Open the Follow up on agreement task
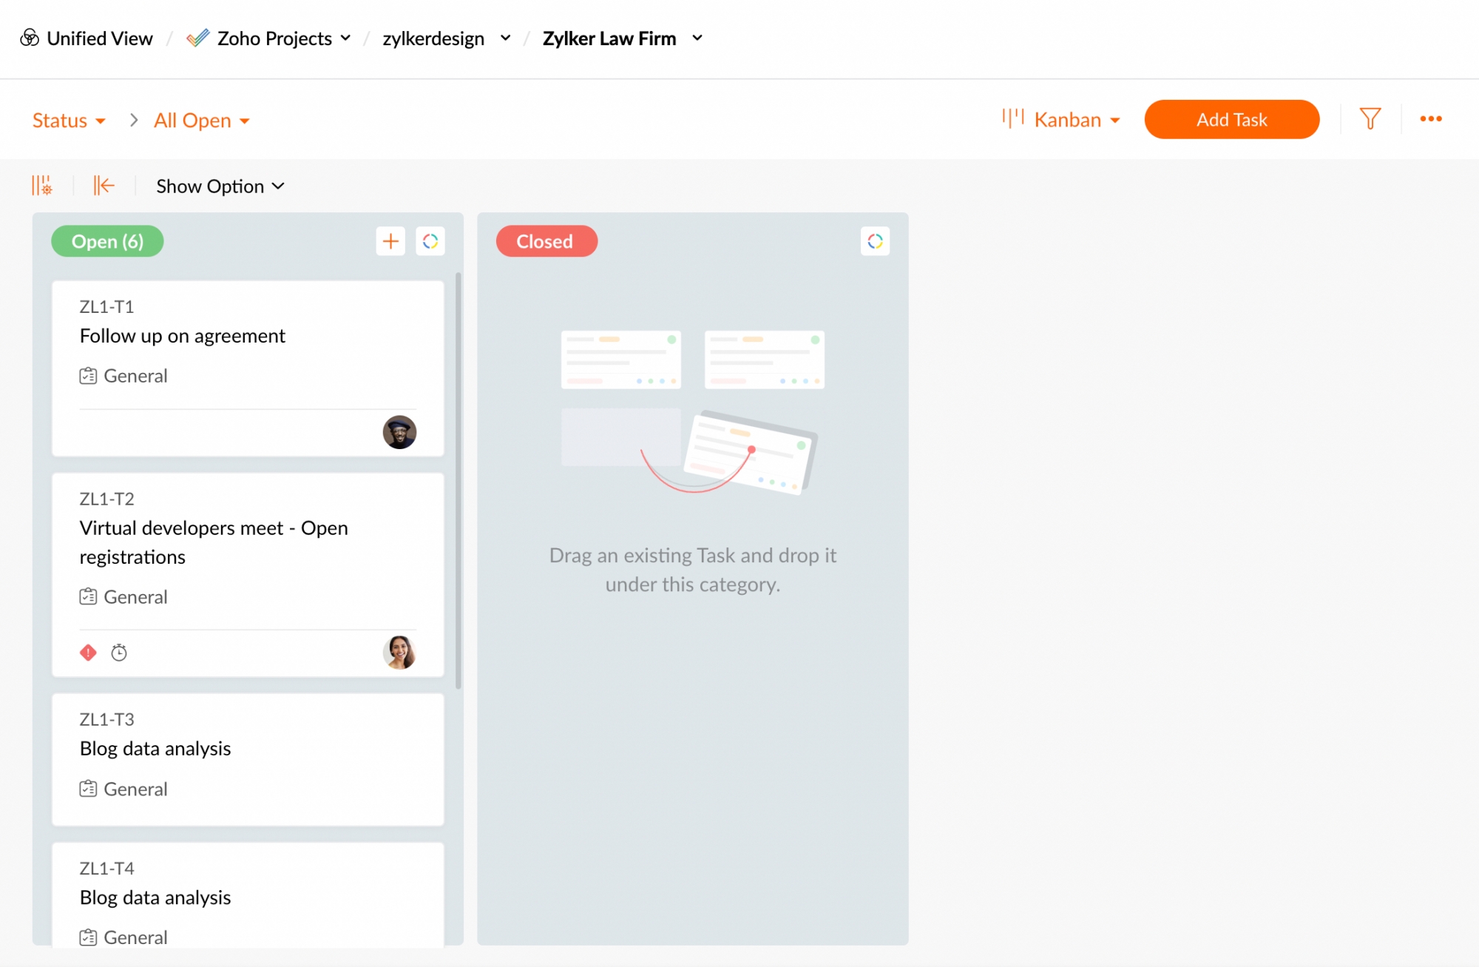Image resolution: width=1479 pixels, height=967 pixels. click(182, 336)
